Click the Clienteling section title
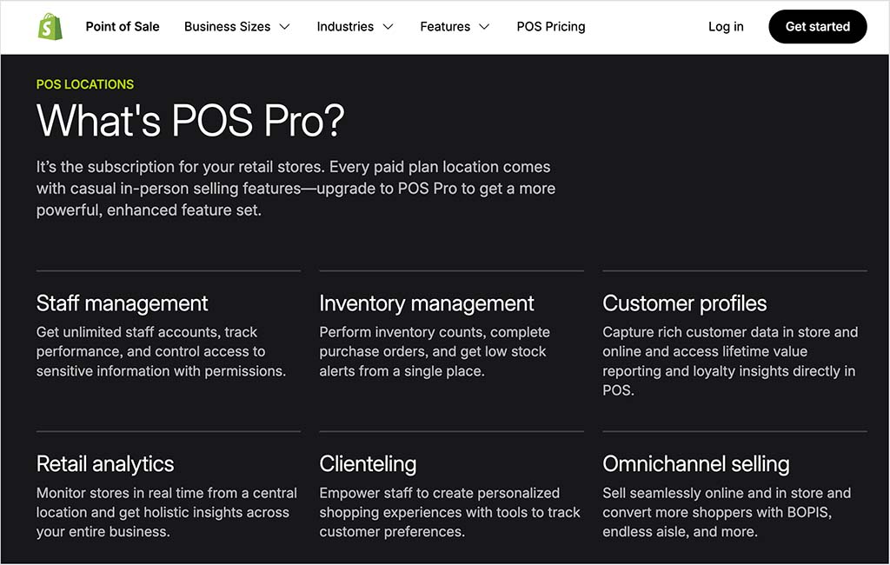 (x=368, y=463)
